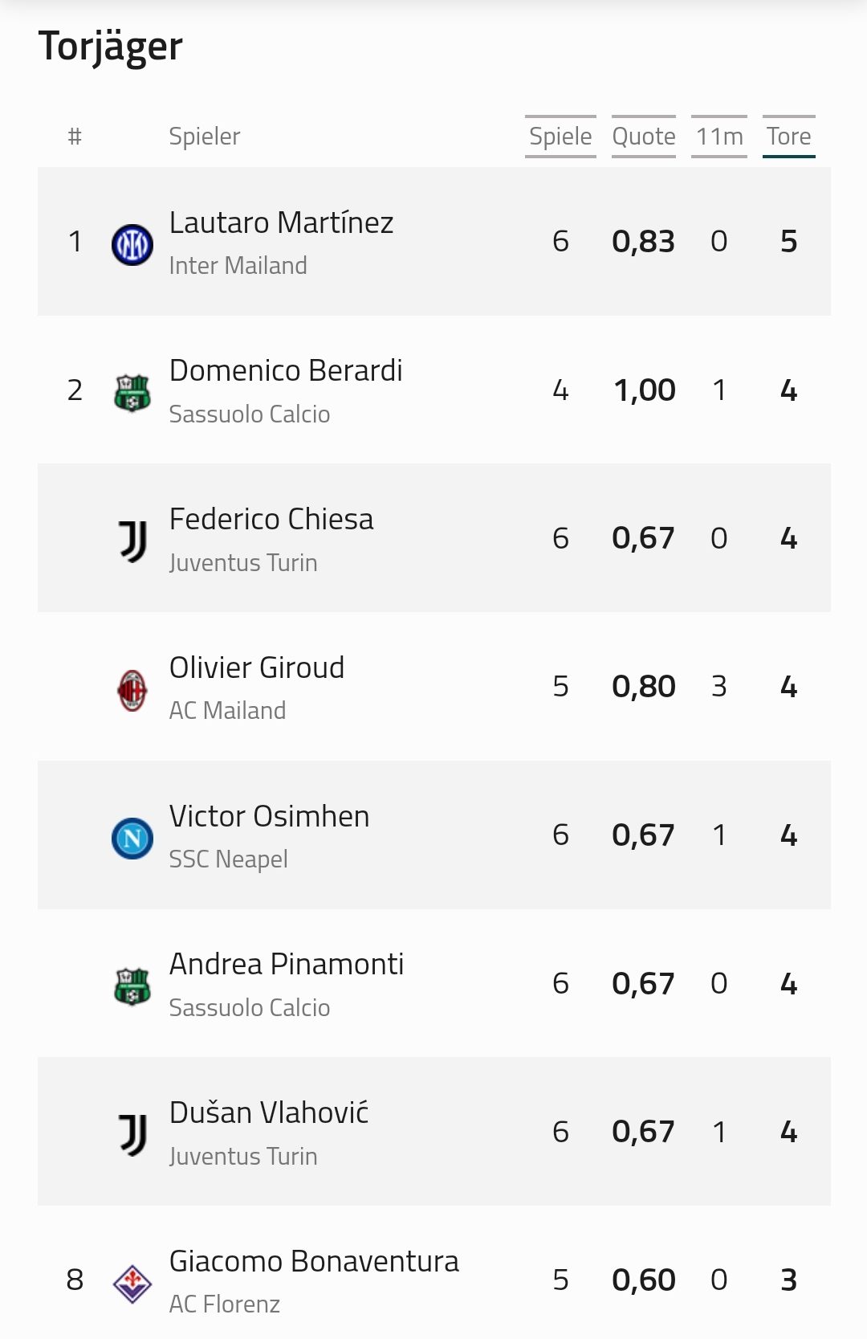The image size is (867, 1339).
Task: Open Inter Mailand club logo next to Lautaro Martínez
Action: 132,245
